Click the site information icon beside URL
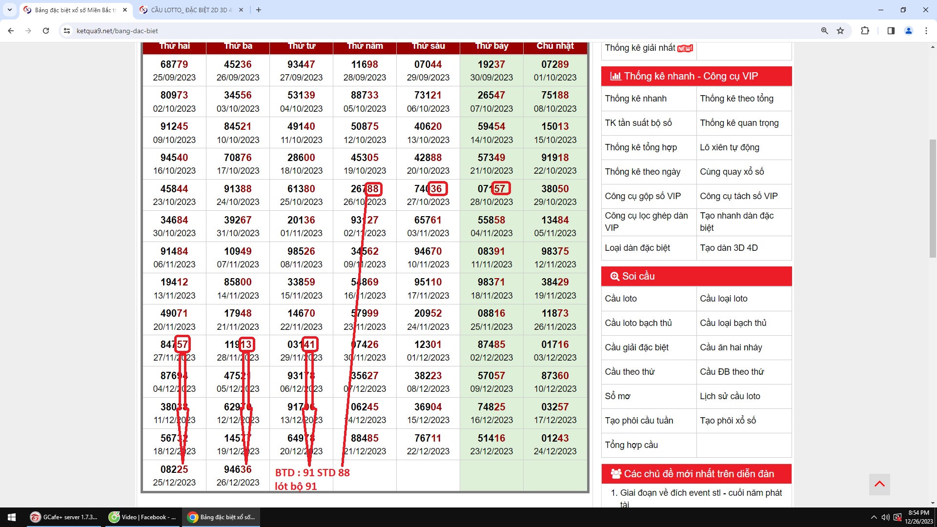Image resolution: width=937 pixels, height=527 pixels. [x=67, y=31]
